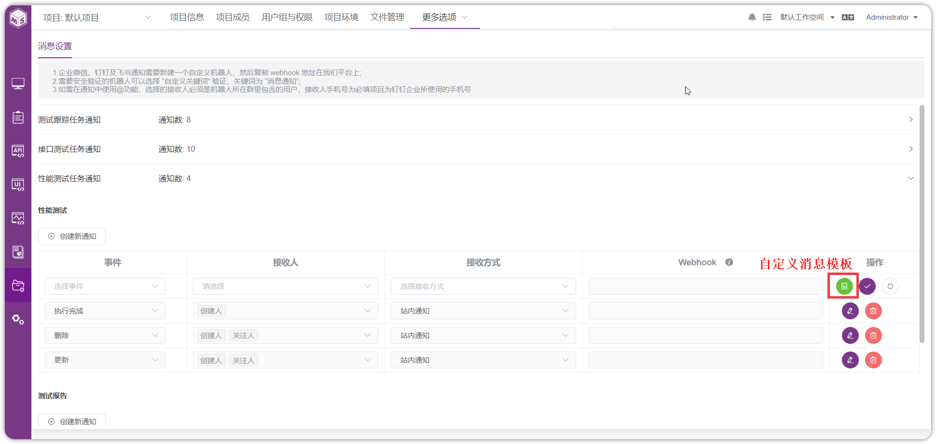Open the 请选择 recipient dropdown
Viewport: 936px width, 444px height.
pos(286,286)
